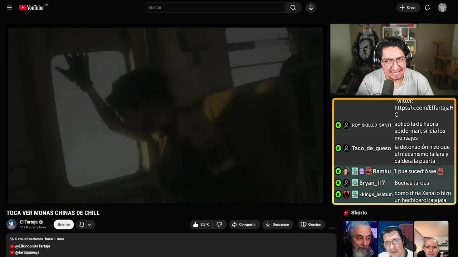Screen dimensions: 458x257
Task: Click the streamer webcam overlay
Action: click(x=394, y=60)
